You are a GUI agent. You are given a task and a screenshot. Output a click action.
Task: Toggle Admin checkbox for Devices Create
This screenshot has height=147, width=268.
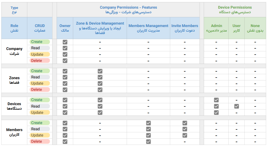pyautogui.click(x=216, y=100)
